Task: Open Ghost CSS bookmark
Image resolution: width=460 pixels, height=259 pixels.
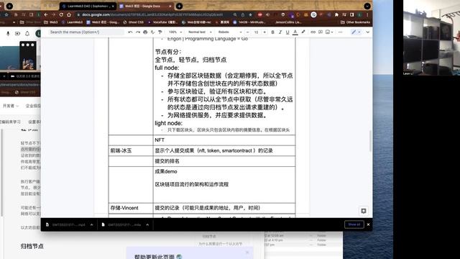Action: tap(134, 22)
